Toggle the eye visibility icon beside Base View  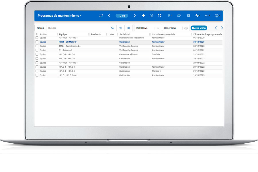(x=186, y=28)
